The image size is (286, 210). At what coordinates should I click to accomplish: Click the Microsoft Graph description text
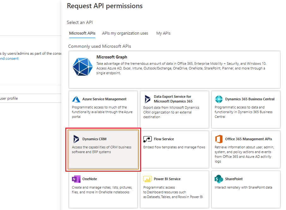(x=181, y=68)
